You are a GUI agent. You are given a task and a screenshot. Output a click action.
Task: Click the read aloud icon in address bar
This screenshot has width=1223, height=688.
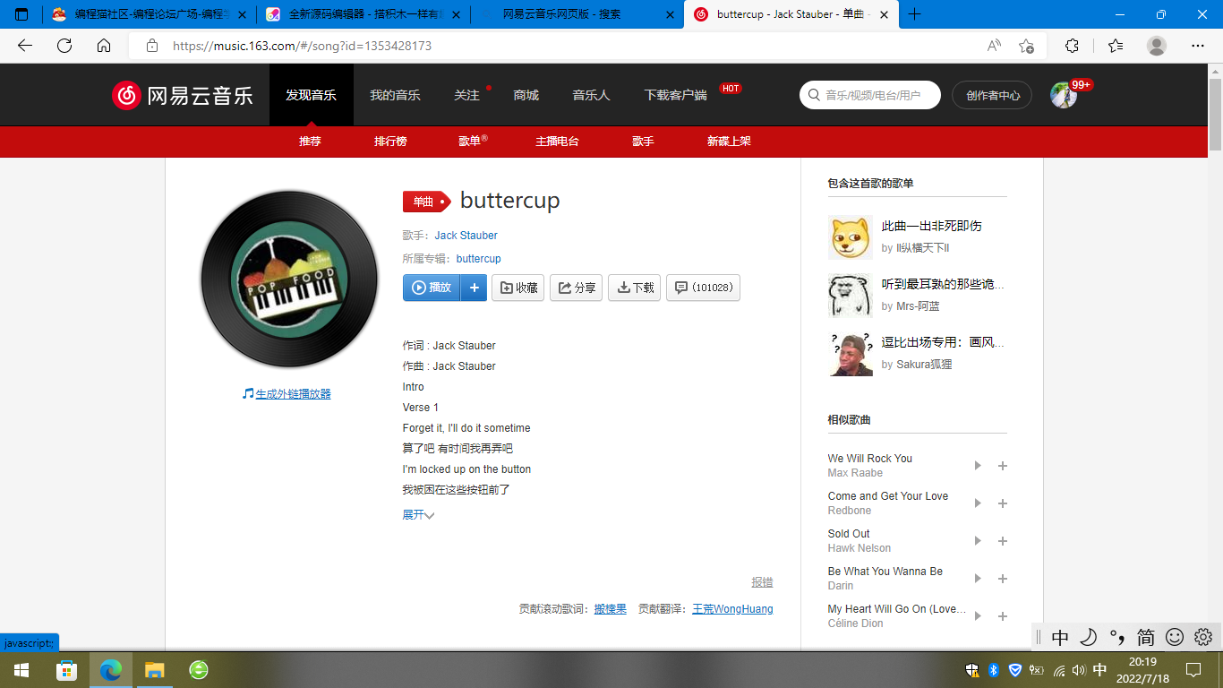(994, 46)
